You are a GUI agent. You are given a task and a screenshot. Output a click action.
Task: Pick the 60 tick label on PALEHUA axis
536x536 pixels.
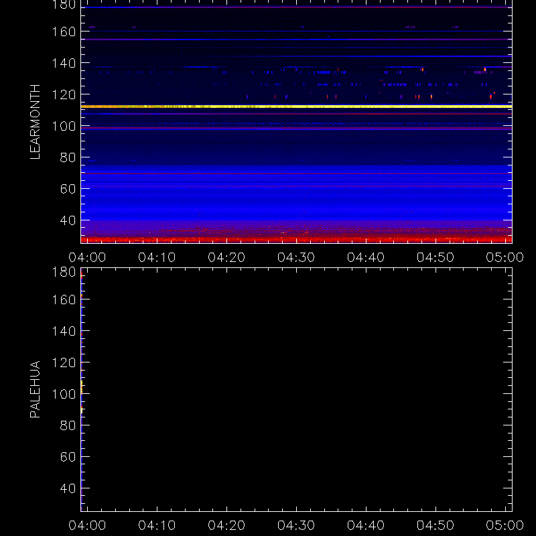tap(68, 457)
